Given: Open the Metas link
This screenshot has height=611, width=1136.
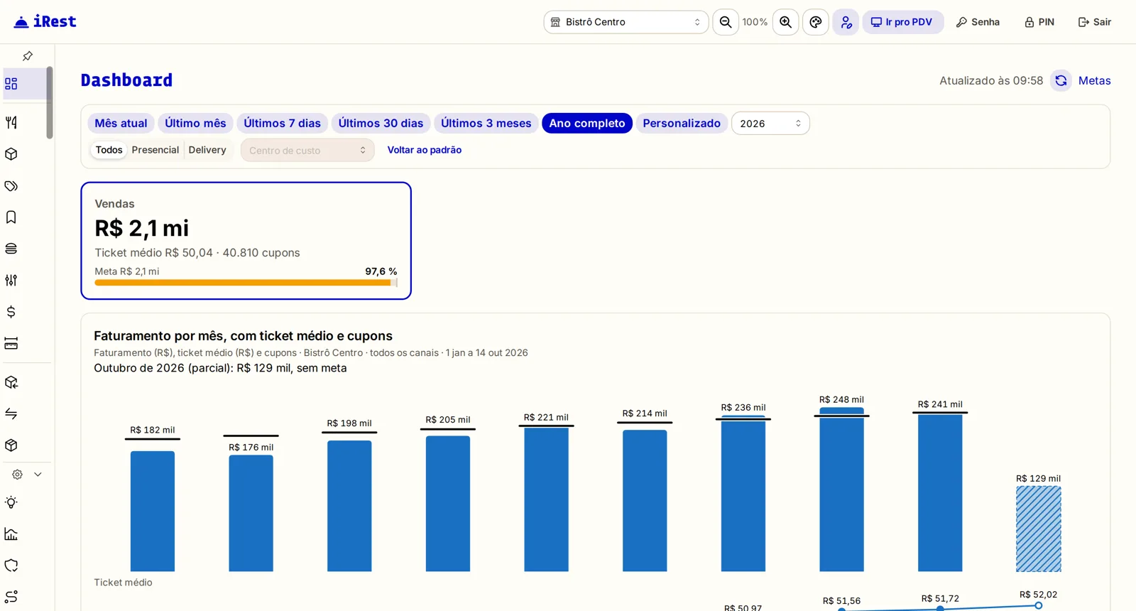Looking at the screenshot, I should click(x=1094, y=81).
